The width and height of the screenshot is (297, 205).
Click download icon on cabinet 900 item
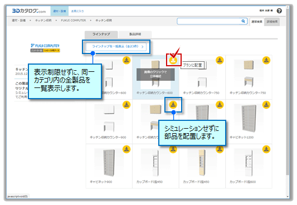(x=126, y=149)
